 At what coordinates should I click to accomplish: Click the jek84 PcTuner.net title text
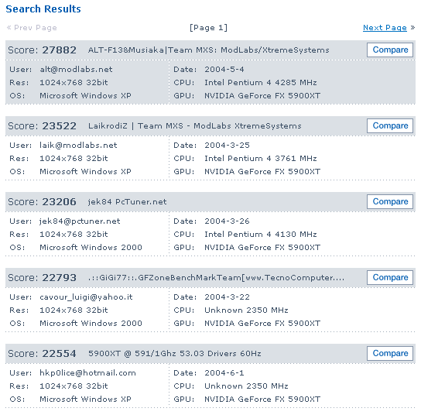click(127, 202)
